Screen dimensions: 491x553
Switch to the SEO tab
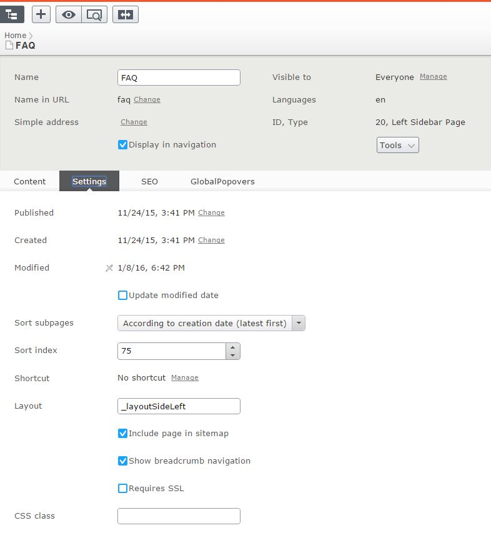tap(149, 181)
